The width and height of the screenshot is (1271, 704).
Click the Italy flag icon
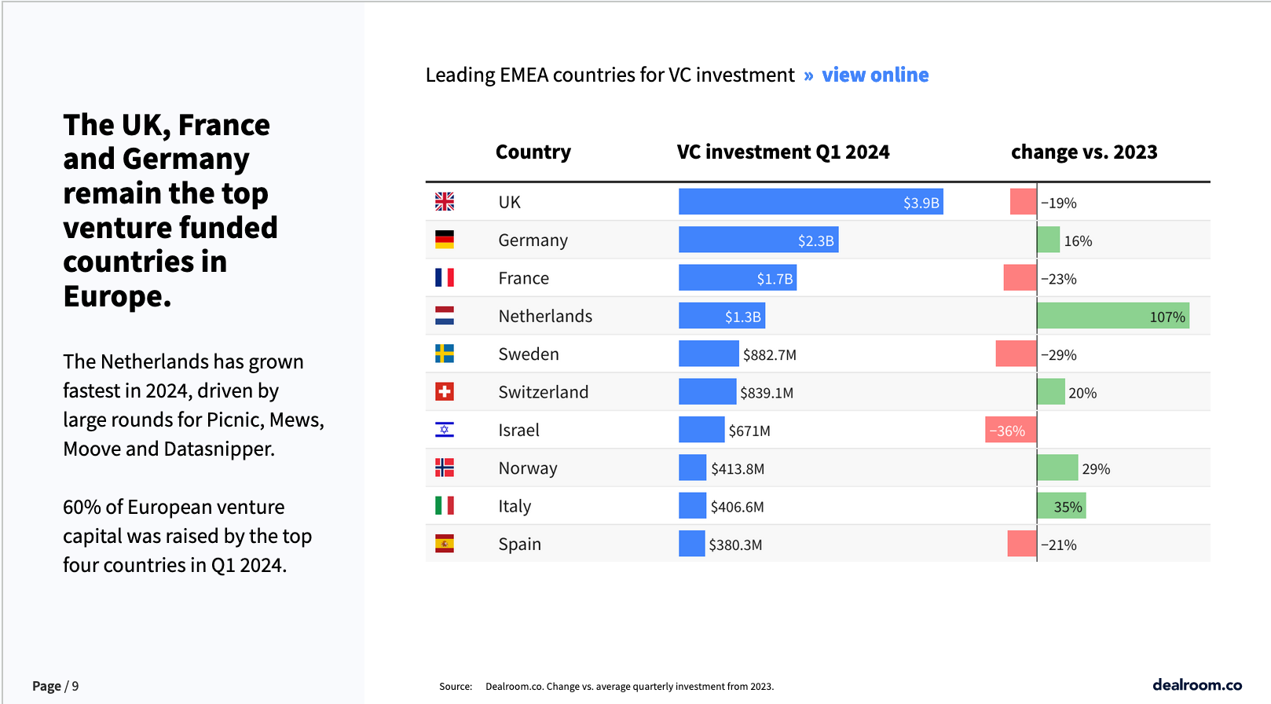445,505
